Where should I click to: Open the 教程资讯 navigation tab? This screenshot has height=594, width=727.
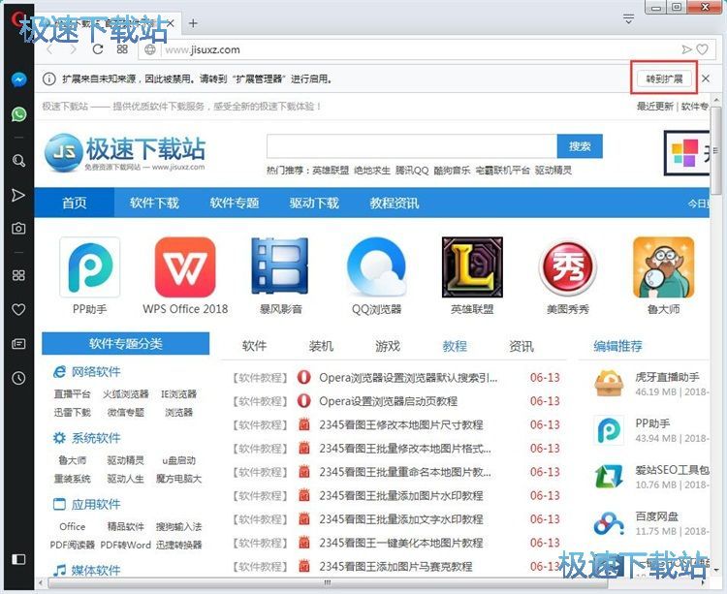click(395, 203)
